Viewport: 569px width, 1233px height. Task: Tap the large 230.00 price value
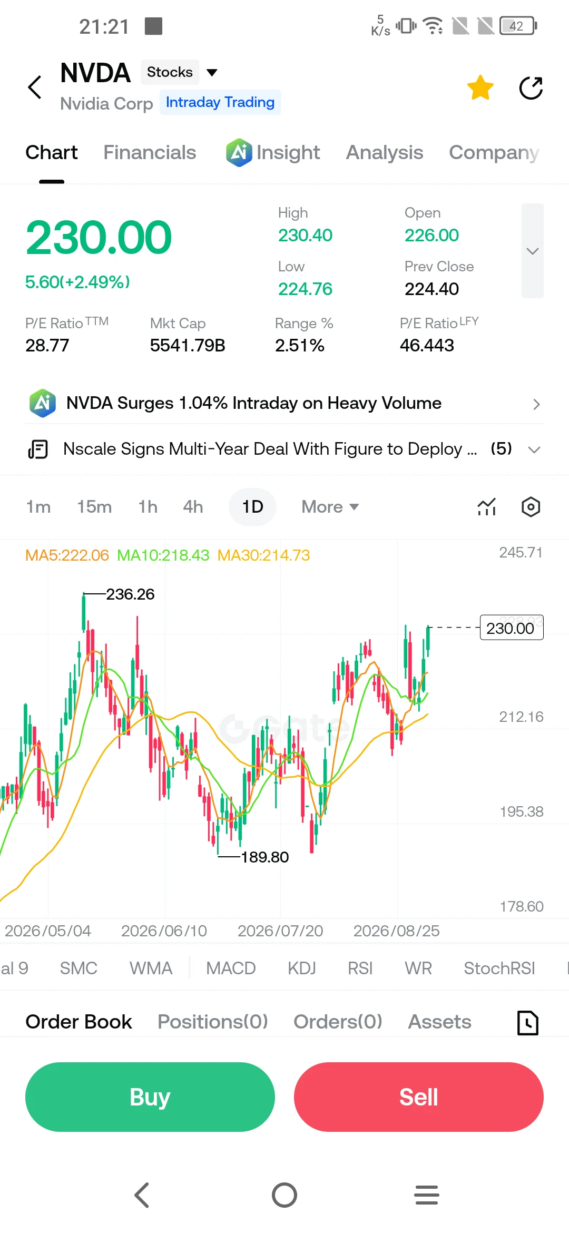99,238
